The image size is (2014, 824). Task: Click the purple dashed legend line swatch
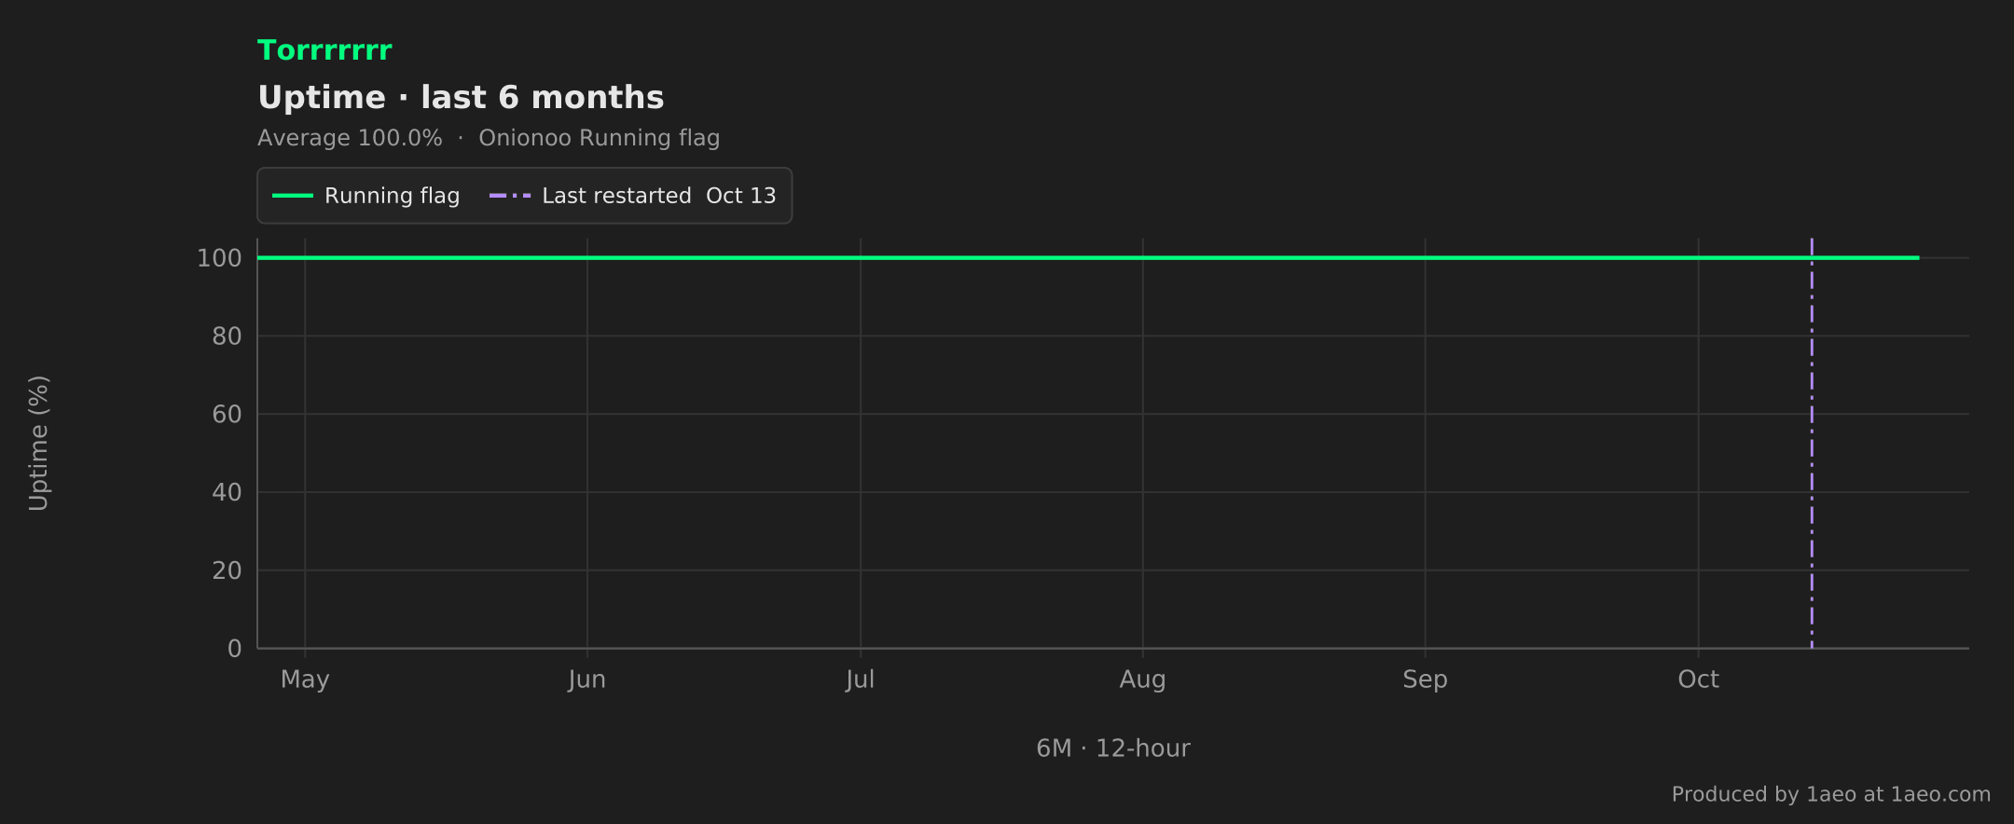pos(510,196)
